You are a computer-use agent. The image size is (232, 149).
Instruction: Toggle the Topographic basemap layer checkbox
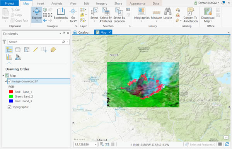pos(9,107)
